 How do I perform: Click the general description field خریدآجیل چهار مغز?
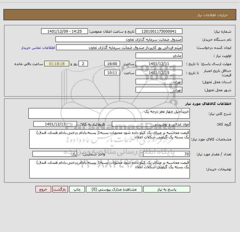(x=109, y=113)
